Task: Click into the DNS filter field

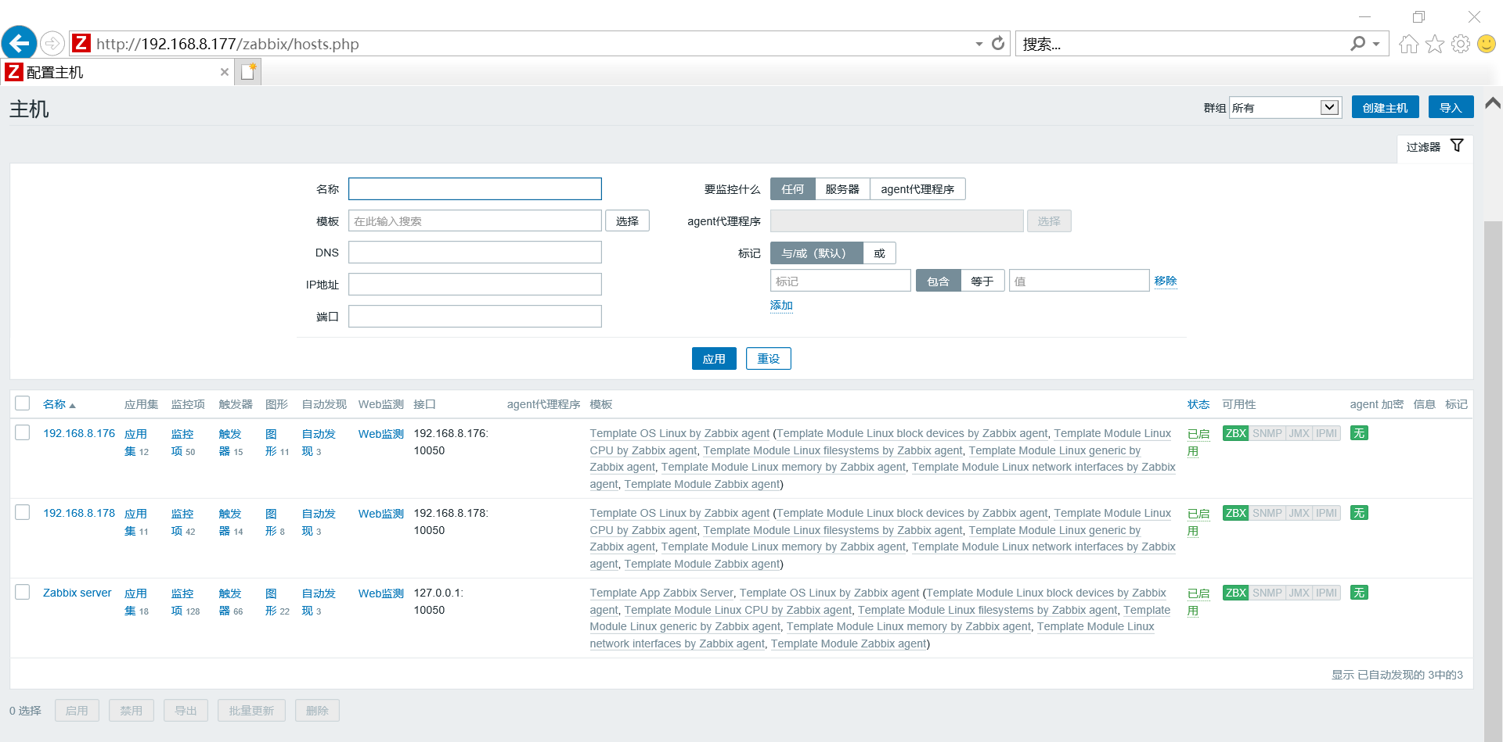Action: click(x=475, y=253)
